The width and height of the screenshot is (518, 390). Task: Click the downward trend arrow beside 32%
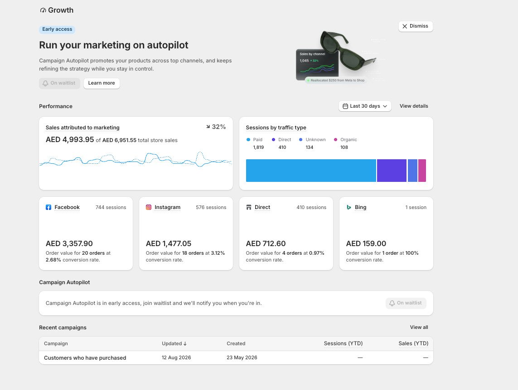(208, 127)
